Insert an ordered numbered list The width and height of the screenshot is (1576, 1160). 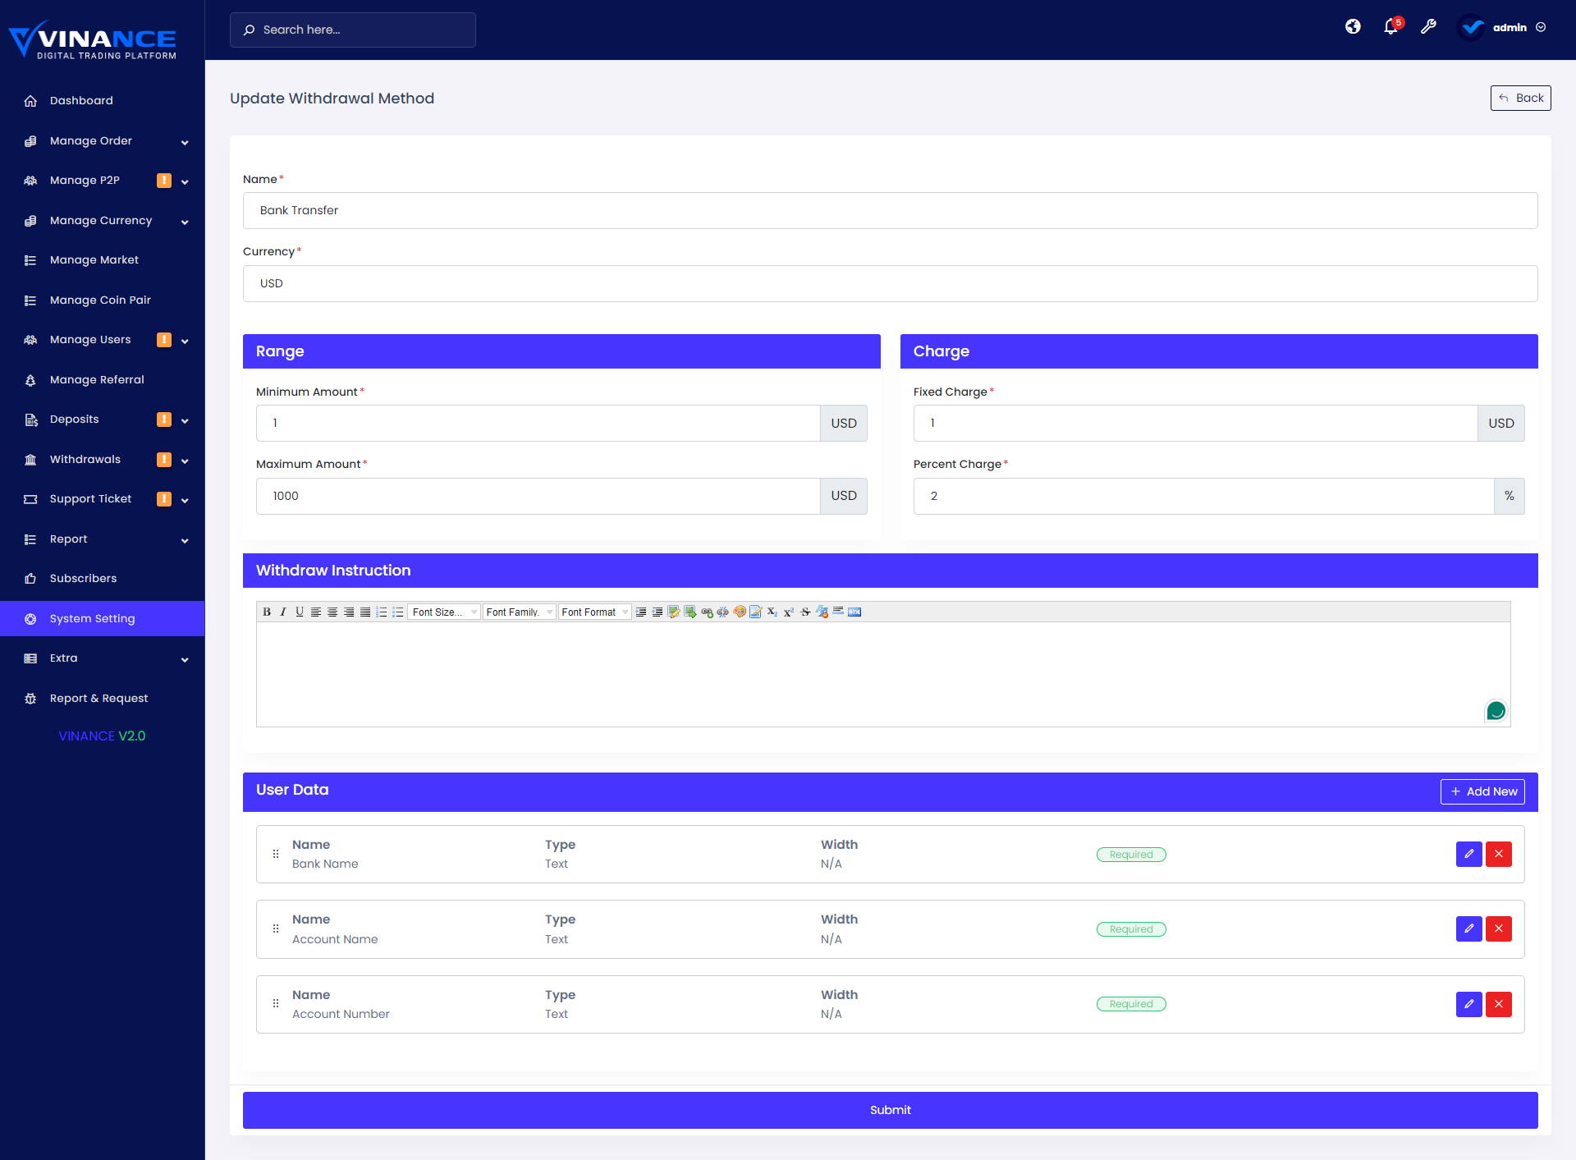[x=382, y=612]
